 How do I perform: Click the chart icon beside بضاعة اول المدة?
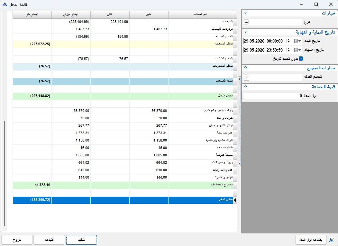[332, 240]
